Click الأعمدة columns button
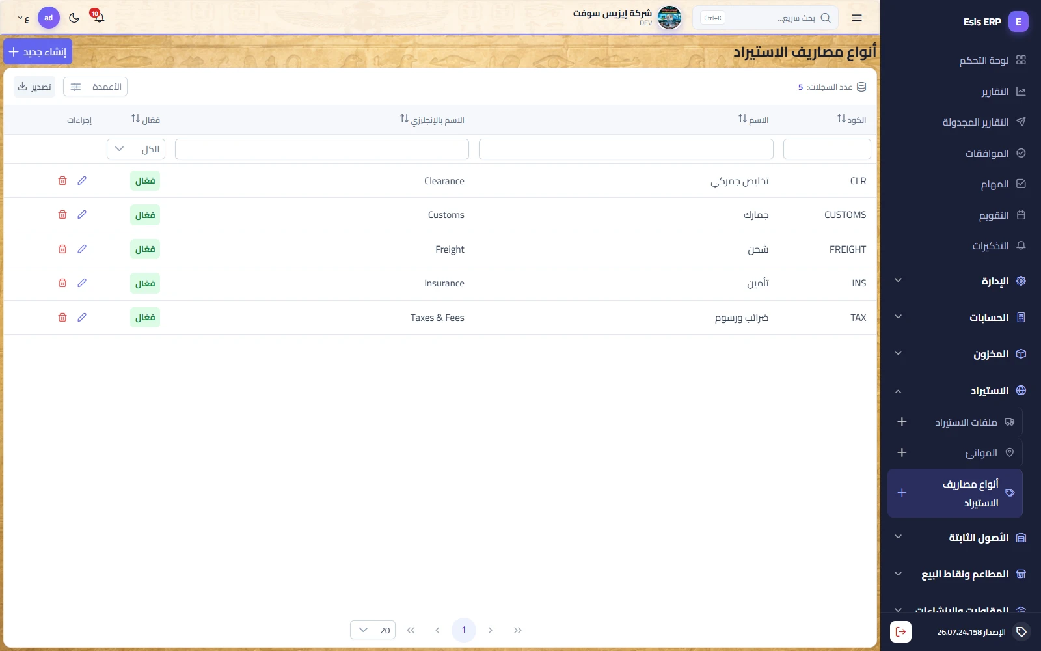This screenshot has width=1041, height=651. pyautogui.click(x=95, y=87)
